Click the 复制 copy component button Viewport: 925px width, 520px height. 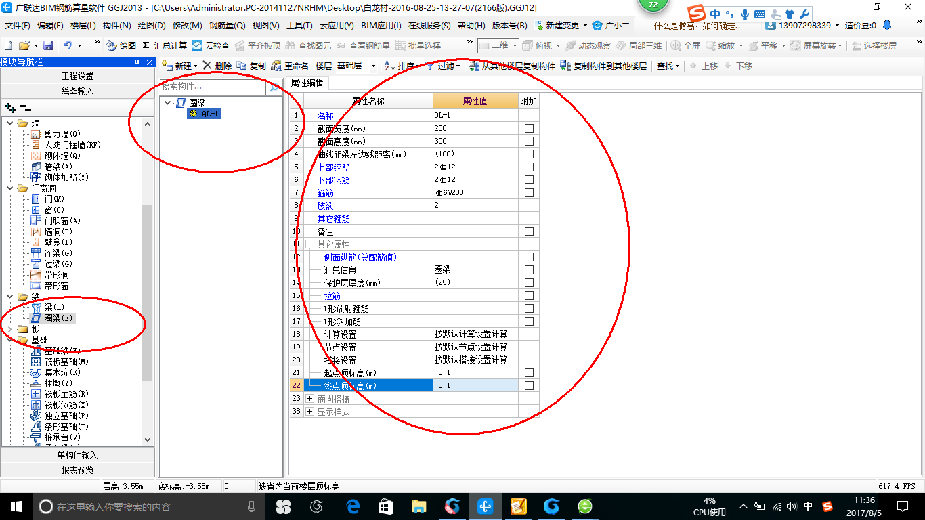[x=251, y=66]
